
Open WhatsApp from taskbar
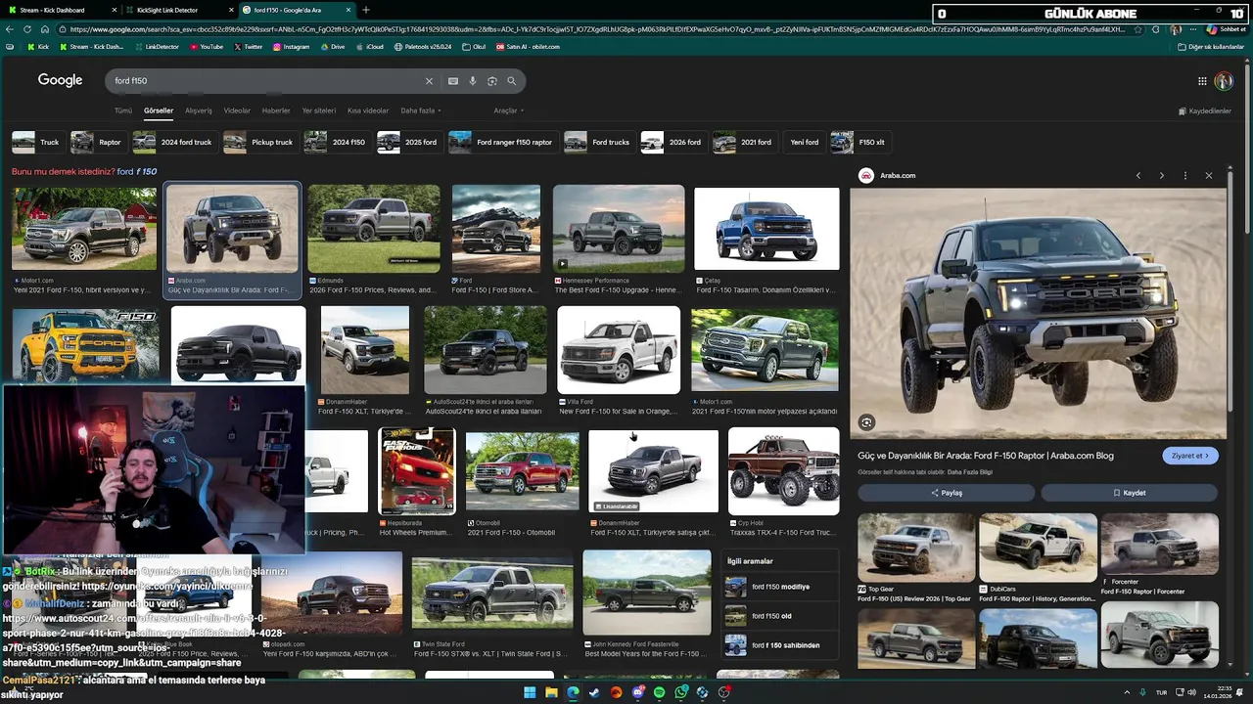(680, 692)
